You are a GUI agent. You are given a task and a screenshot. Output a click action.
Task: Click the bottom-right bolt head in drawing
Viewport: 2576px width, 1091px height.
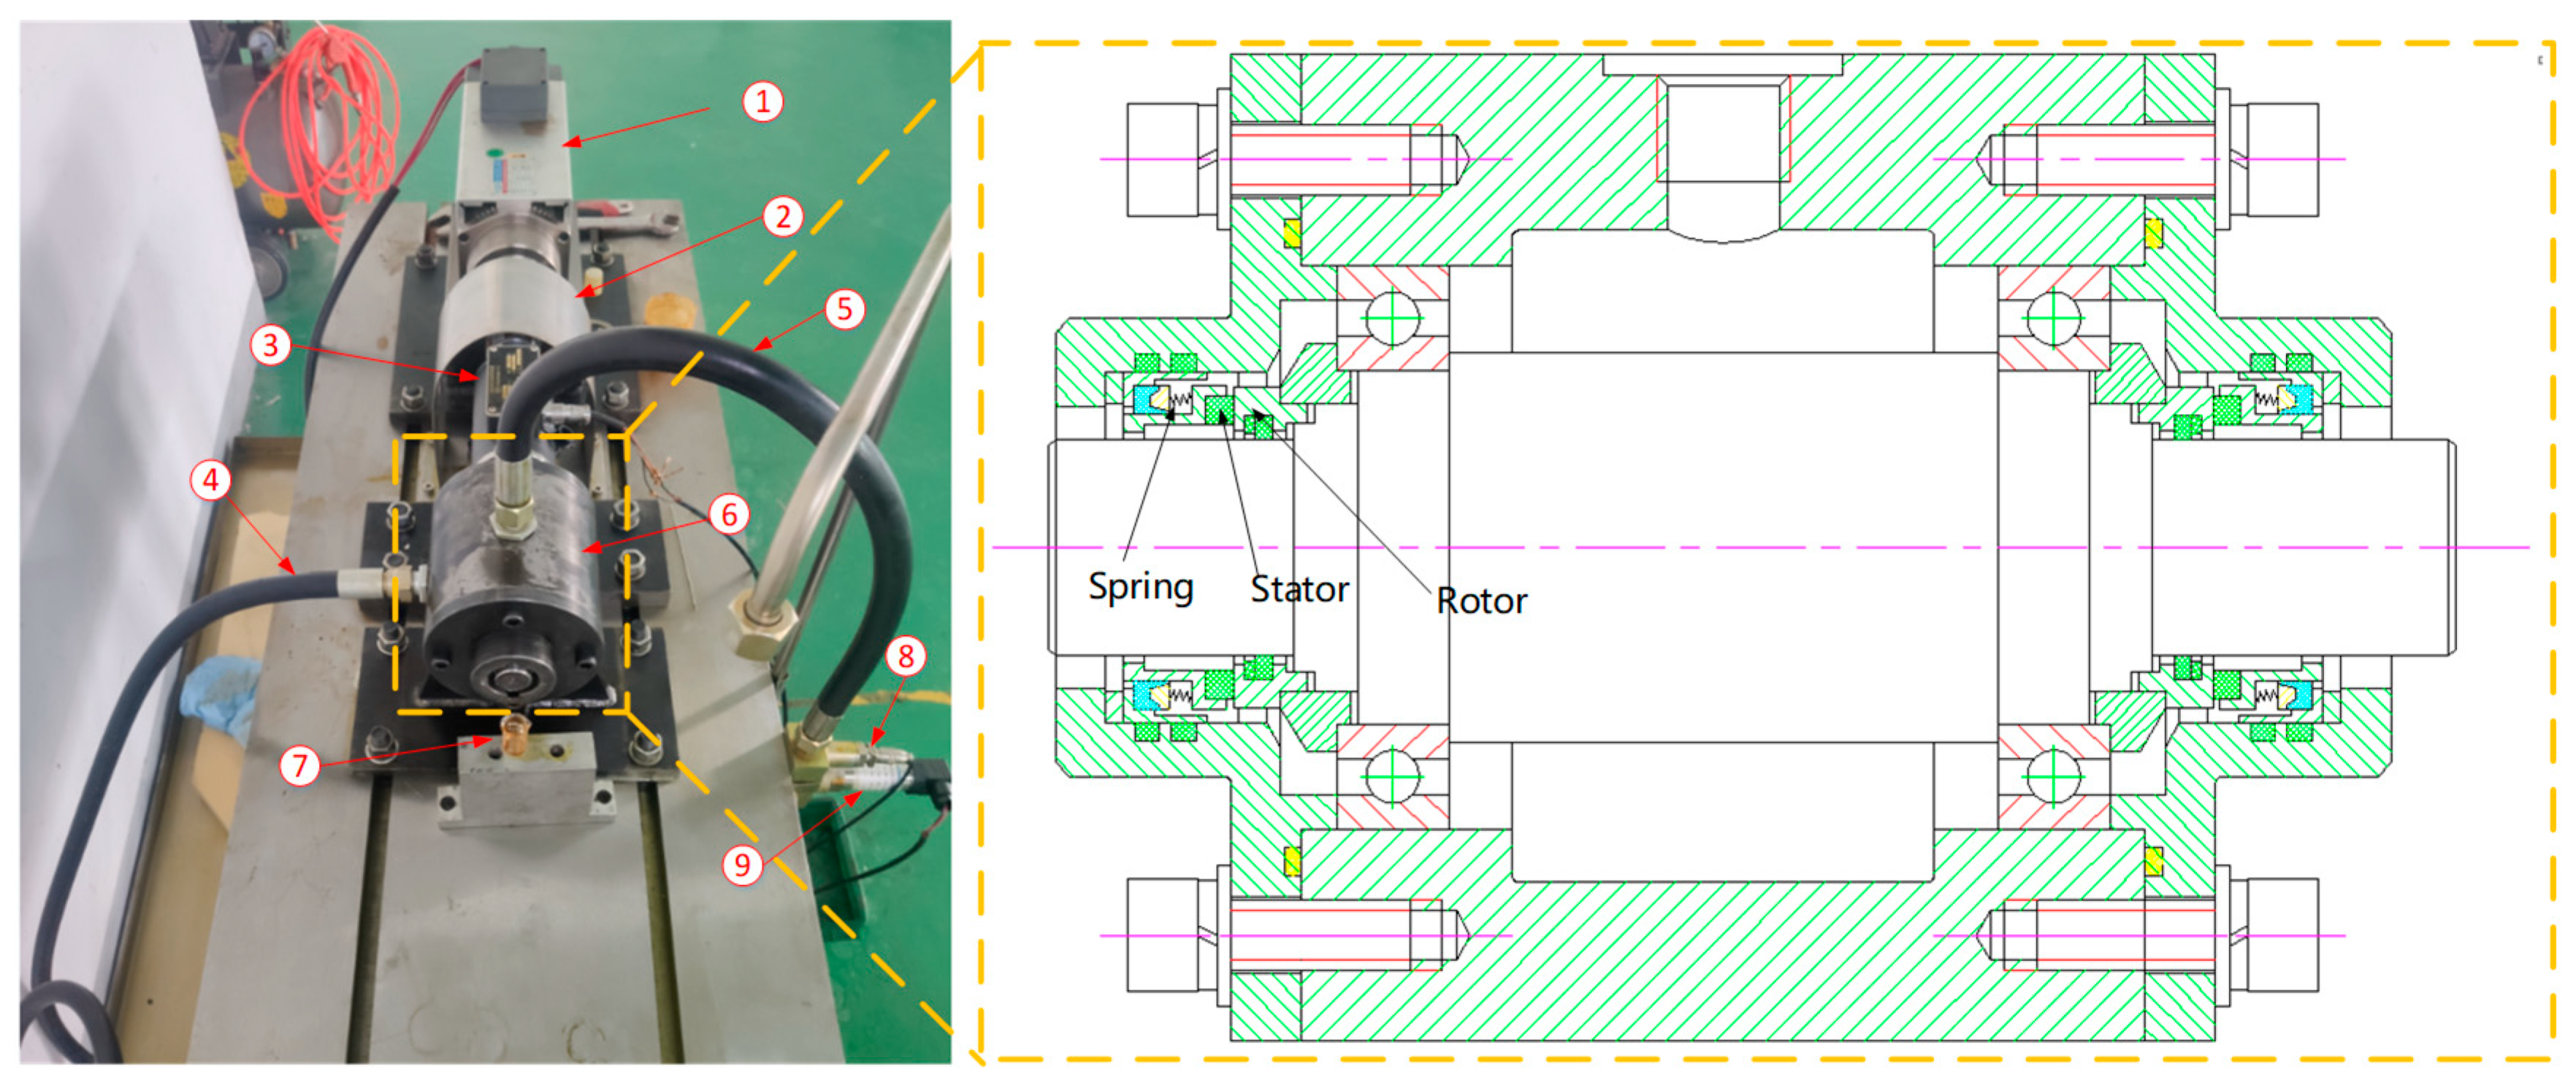(x=2283, y=935)
